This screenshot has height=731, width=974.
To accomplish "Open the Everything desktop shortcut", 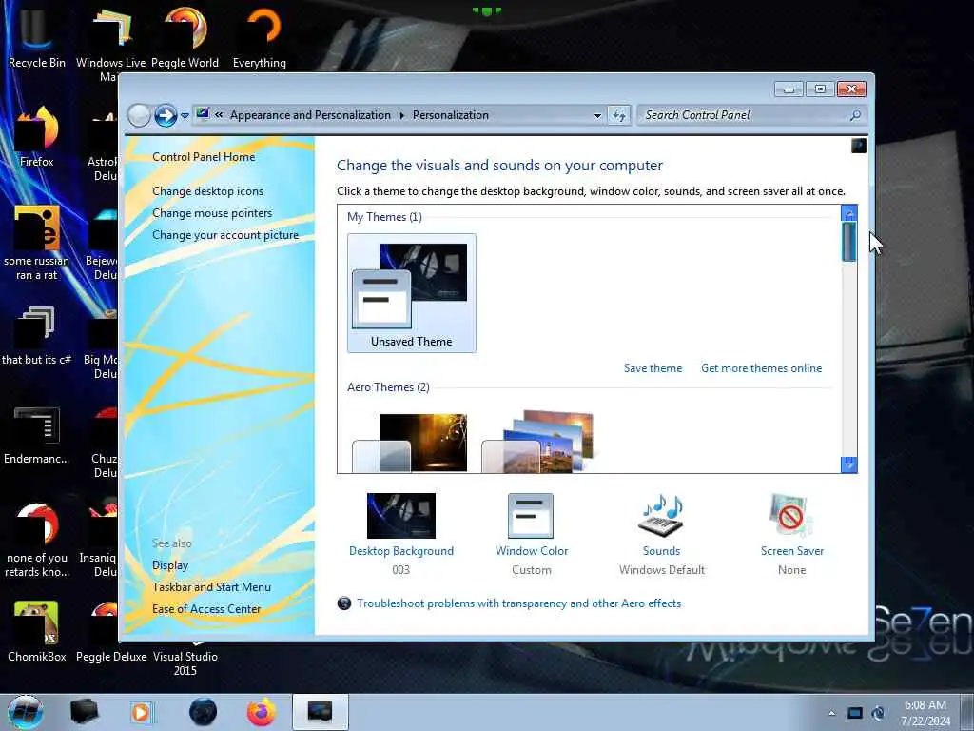I will pos(259,37).
